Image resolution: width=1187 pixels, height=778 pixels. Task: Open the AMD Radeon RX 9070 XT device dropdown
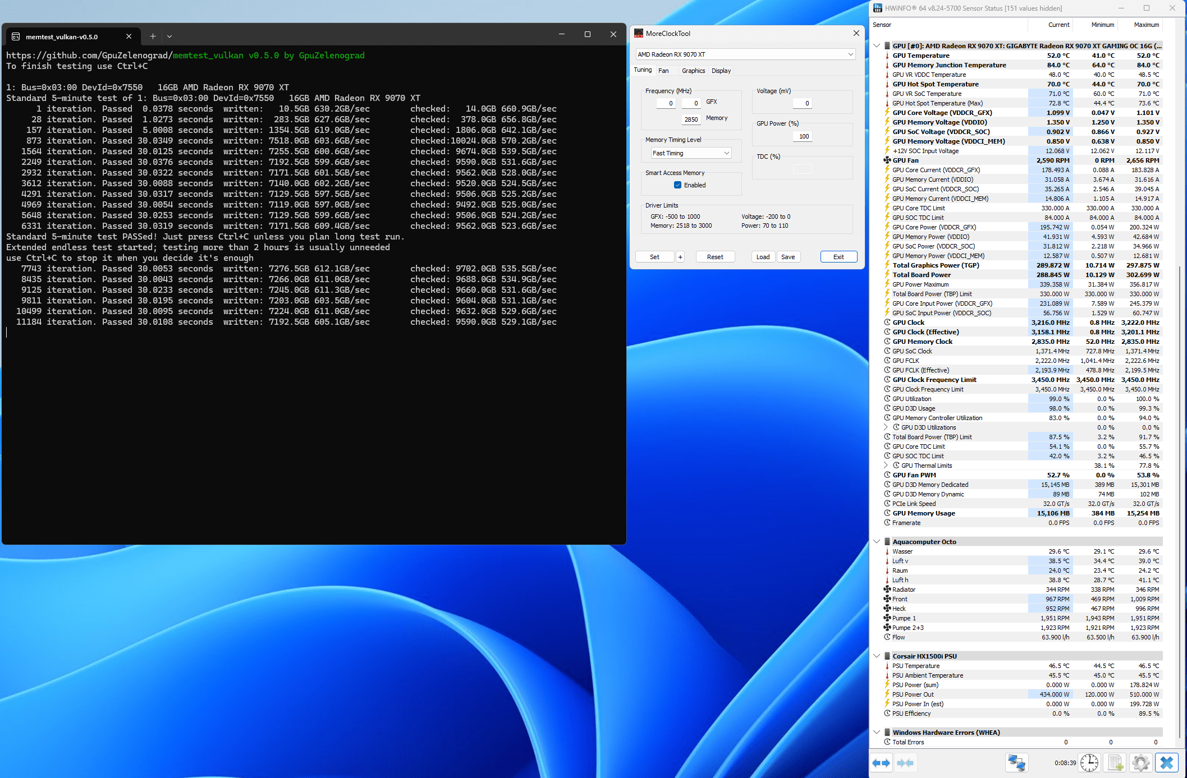tap(745, 54)
